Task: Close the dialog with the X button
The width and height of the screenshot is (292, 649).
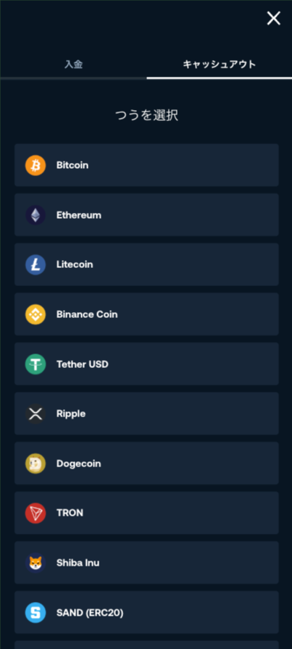Action: 273,18
